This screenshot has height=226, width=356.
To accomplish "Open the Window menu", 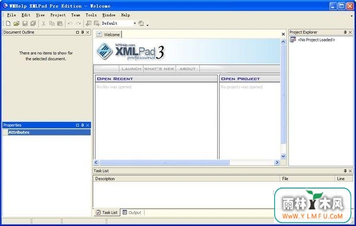I will tap(109, 15).
